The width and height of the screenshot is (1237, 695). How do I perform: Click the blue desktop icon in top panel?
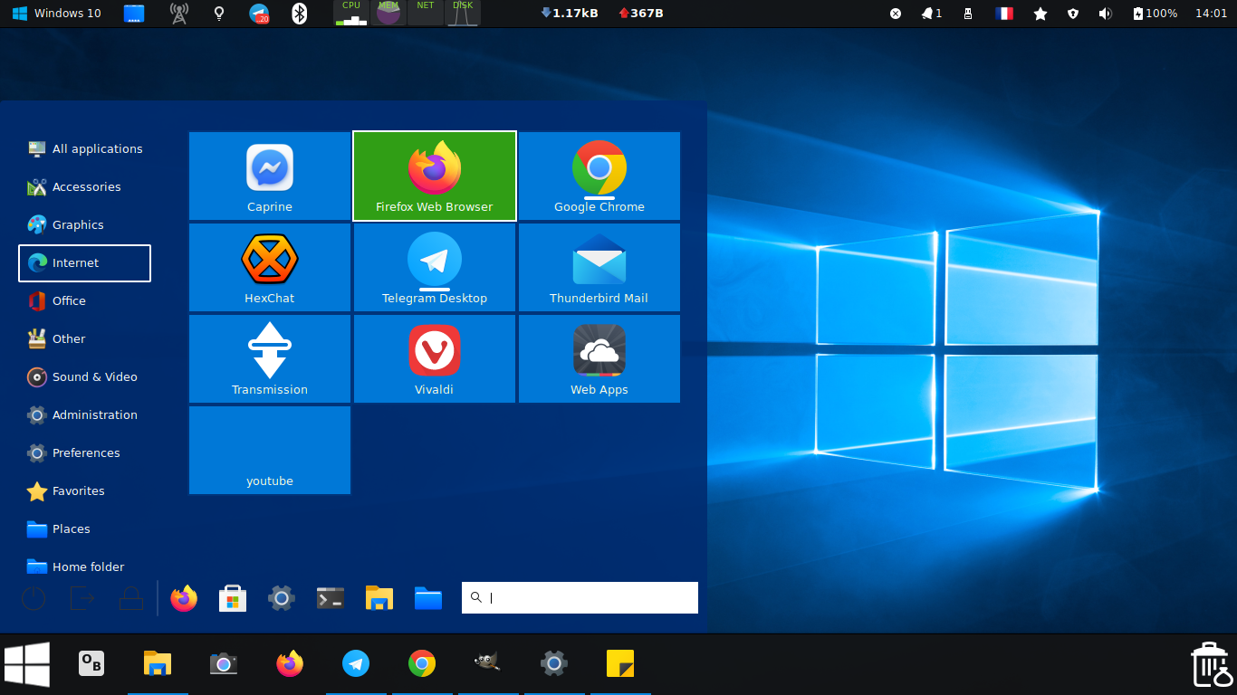pyautogui.click(x=134, y=14)
